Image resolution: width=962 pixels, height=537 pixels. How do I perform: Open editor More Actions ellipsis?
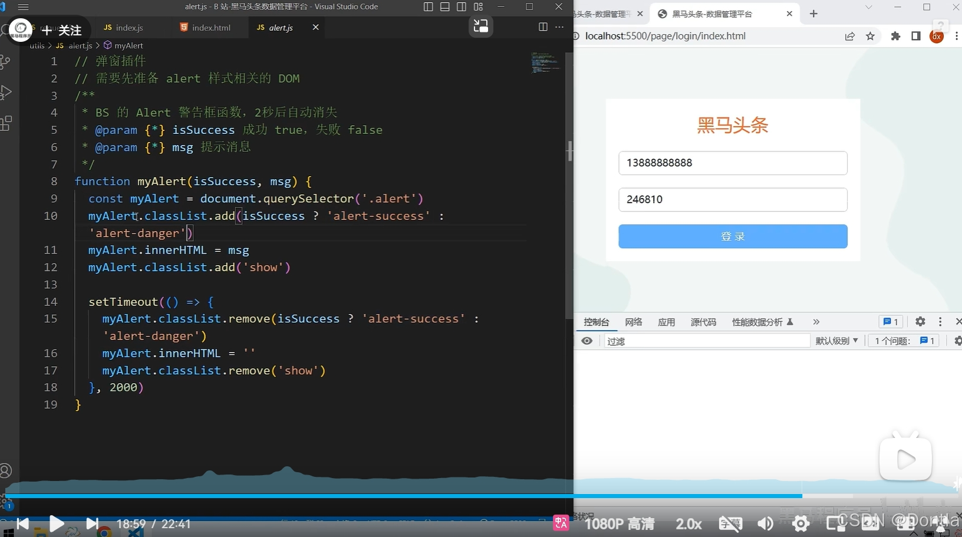pos(559,27)
